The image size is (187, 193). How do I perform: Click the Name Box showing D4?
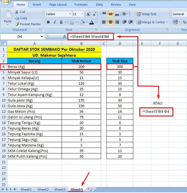(20, 37)
